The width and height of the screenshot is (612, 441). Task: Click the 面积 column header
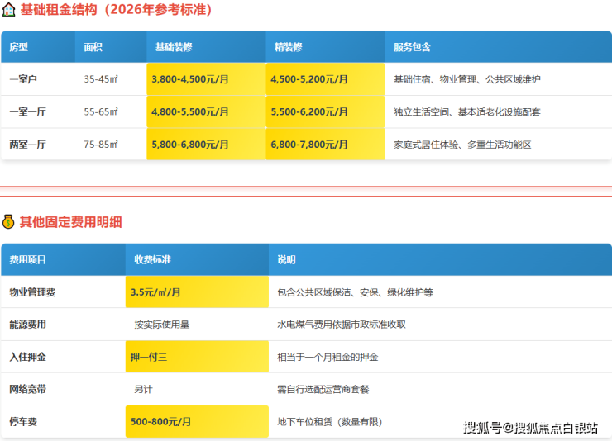pyautogui.click(x=93, y=48)
